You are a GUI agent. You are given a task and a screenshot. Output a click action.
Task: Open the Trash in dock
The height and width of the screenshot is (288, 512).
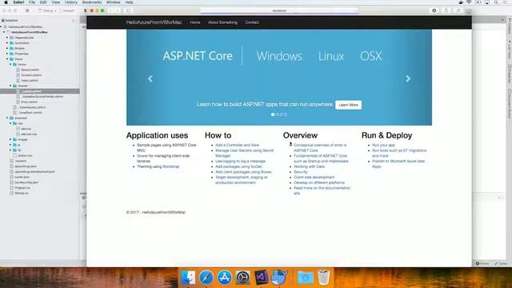pos(323,278)
